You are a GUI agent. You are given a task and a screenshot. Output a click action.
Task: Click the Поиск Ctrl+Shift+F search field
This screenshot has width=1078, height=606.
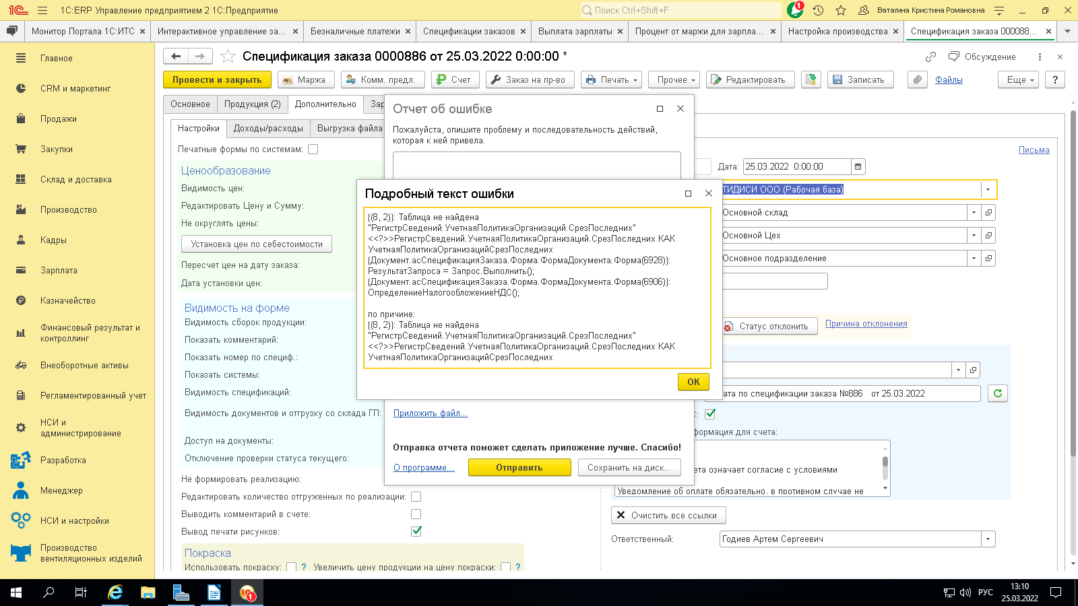(x=680, y=10)
